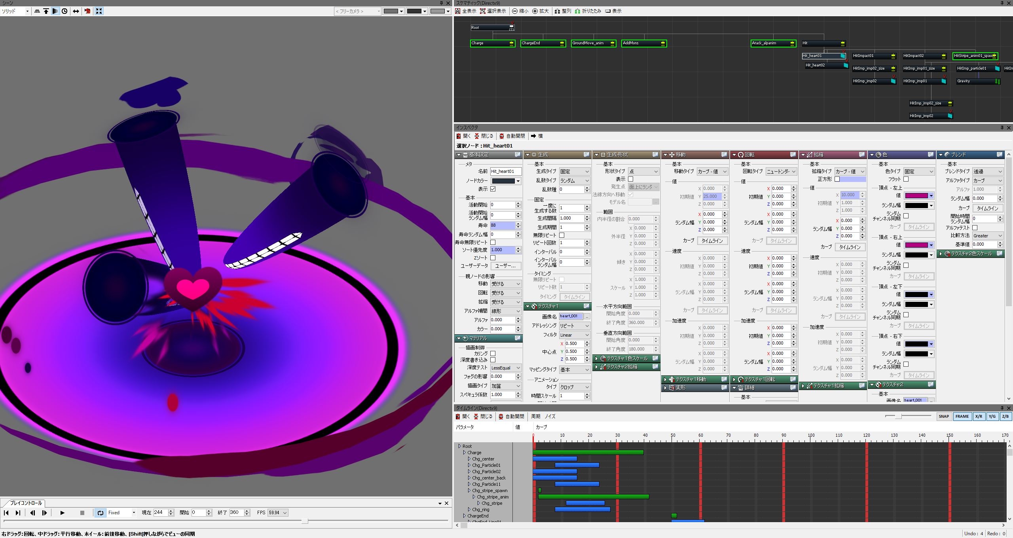This screenshot has width=1013, height=538.
Task: Click 全表示 in the schematic toolbar
Action: pos(465,11)
